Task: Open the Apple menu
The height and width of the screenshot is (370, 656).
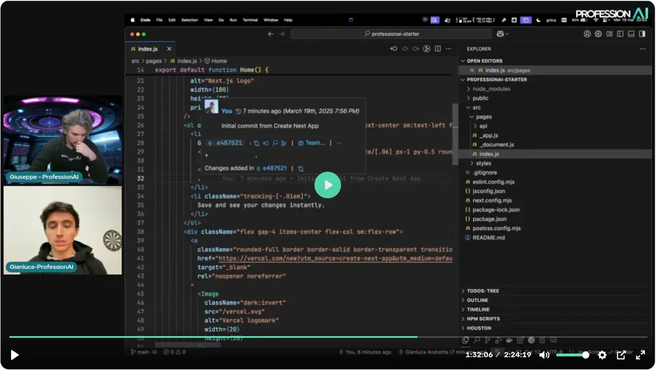Action: click(x=133, y=20)
